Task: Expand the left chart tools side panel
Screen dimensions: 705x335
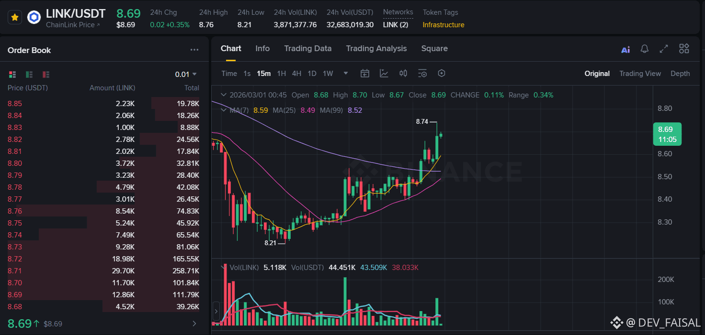Action: point(216,311)
